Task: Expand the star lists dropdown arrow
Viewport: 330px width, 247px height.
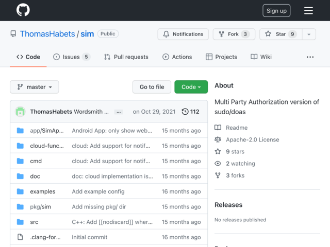Action: pos(309,34)
